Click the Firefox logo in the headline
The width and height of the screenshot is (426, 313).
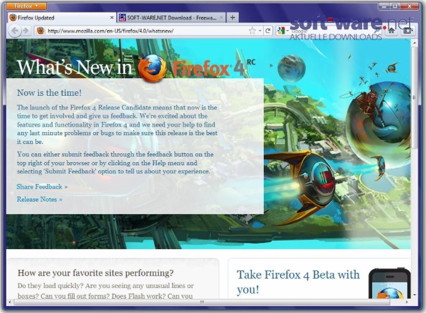pos(152,68)
